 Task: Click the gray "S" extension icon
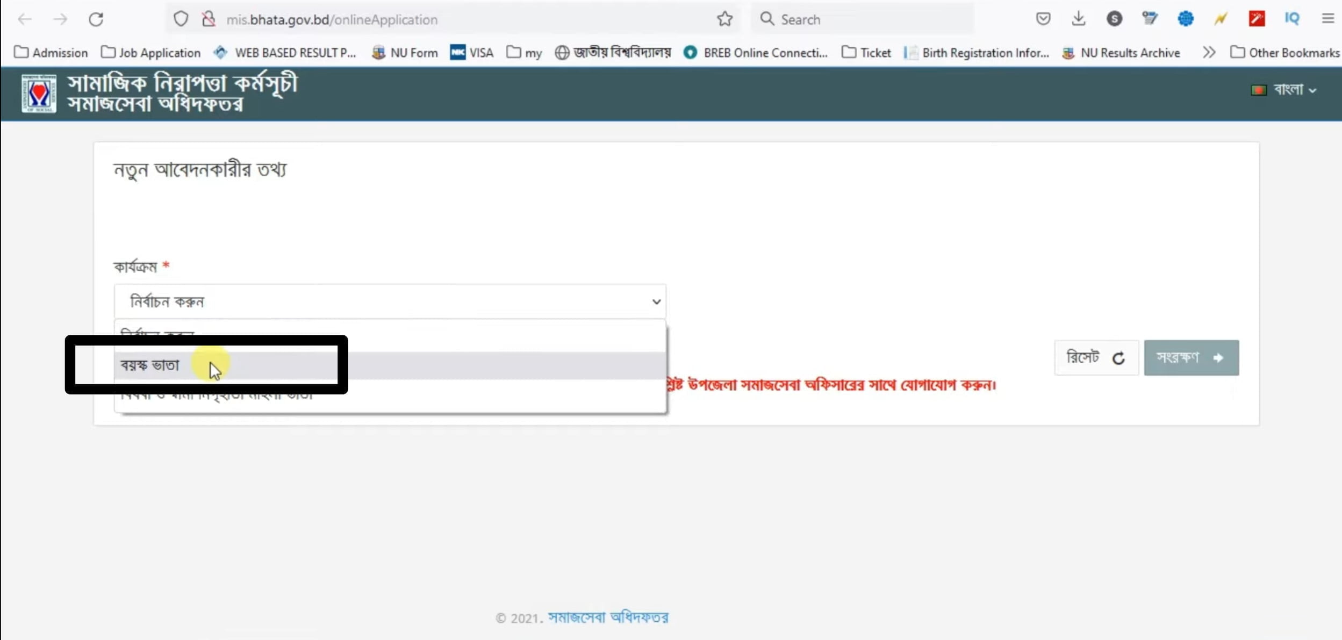click(x=1114, y=19)
